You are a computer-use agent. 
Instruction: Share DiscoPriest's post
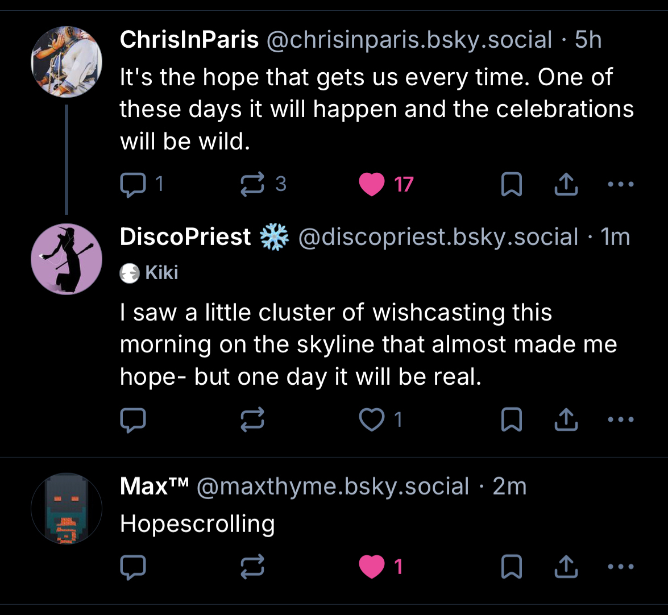pos(565,420)
